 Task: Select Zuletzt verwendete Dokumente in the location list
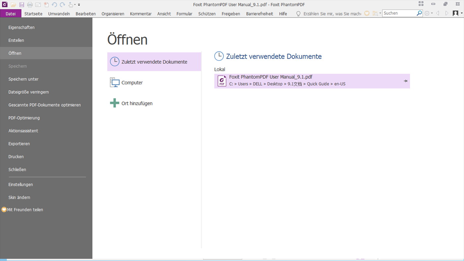click(154, 62)
